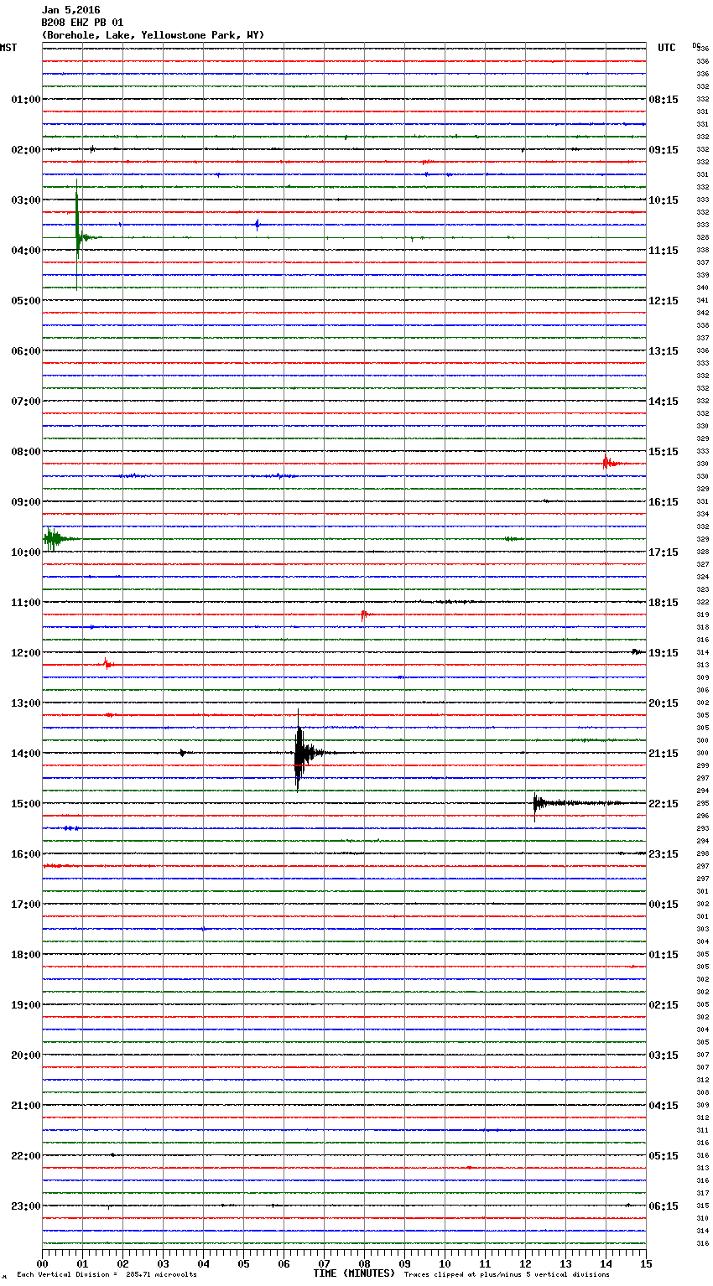Click the 13:00 MST time label
The height and width of the screenshot is (1286, 713).
26,703
